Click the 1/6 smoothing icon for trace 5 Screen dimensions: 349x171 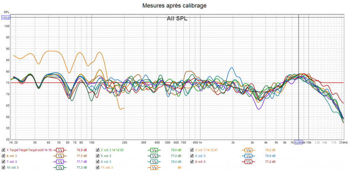pos(154,156)
